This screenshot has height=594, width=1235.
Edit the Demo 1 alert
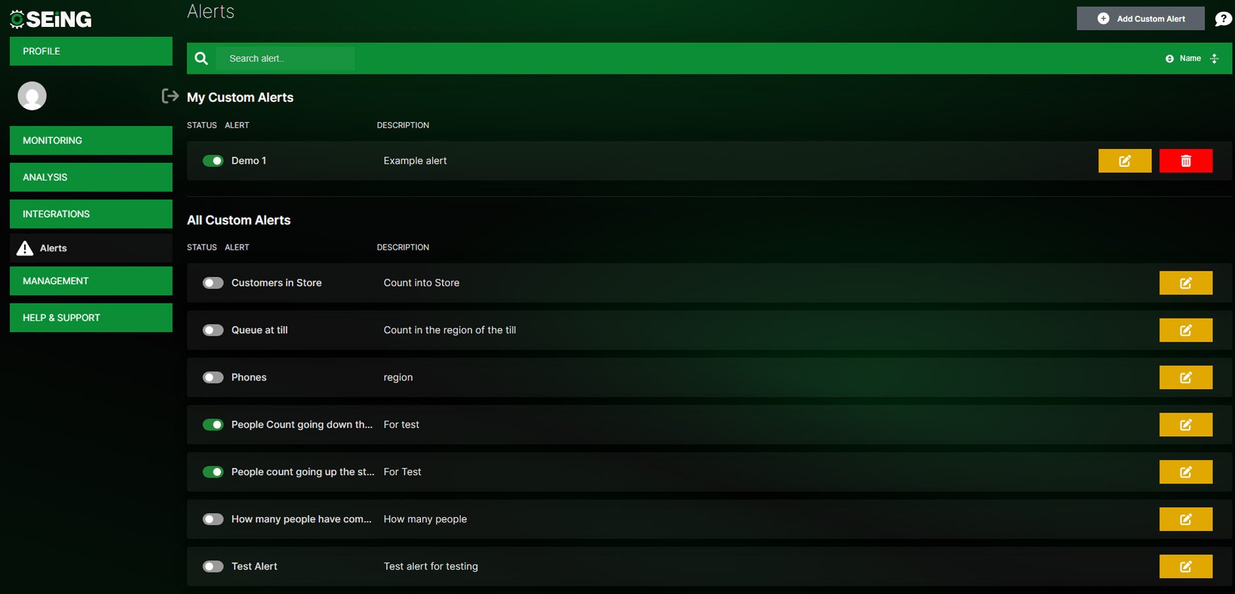point(1125,161)
